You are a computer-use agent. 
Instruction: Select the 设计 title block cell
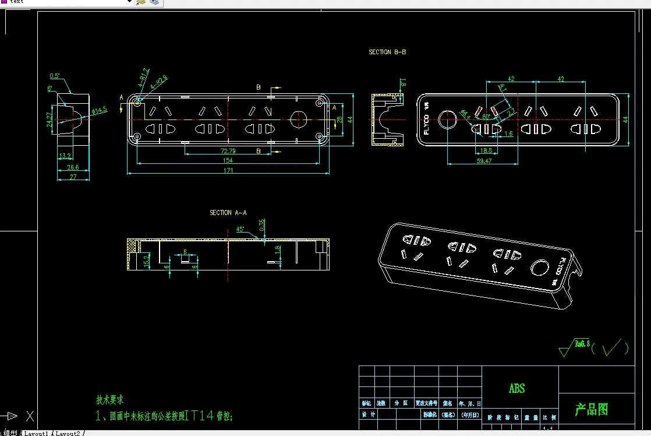click(x=368, y=414)
